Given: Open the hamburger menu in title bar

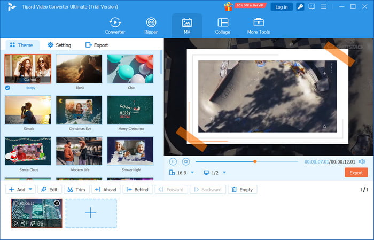Looking at the screenshot, I should pos(325,7).
